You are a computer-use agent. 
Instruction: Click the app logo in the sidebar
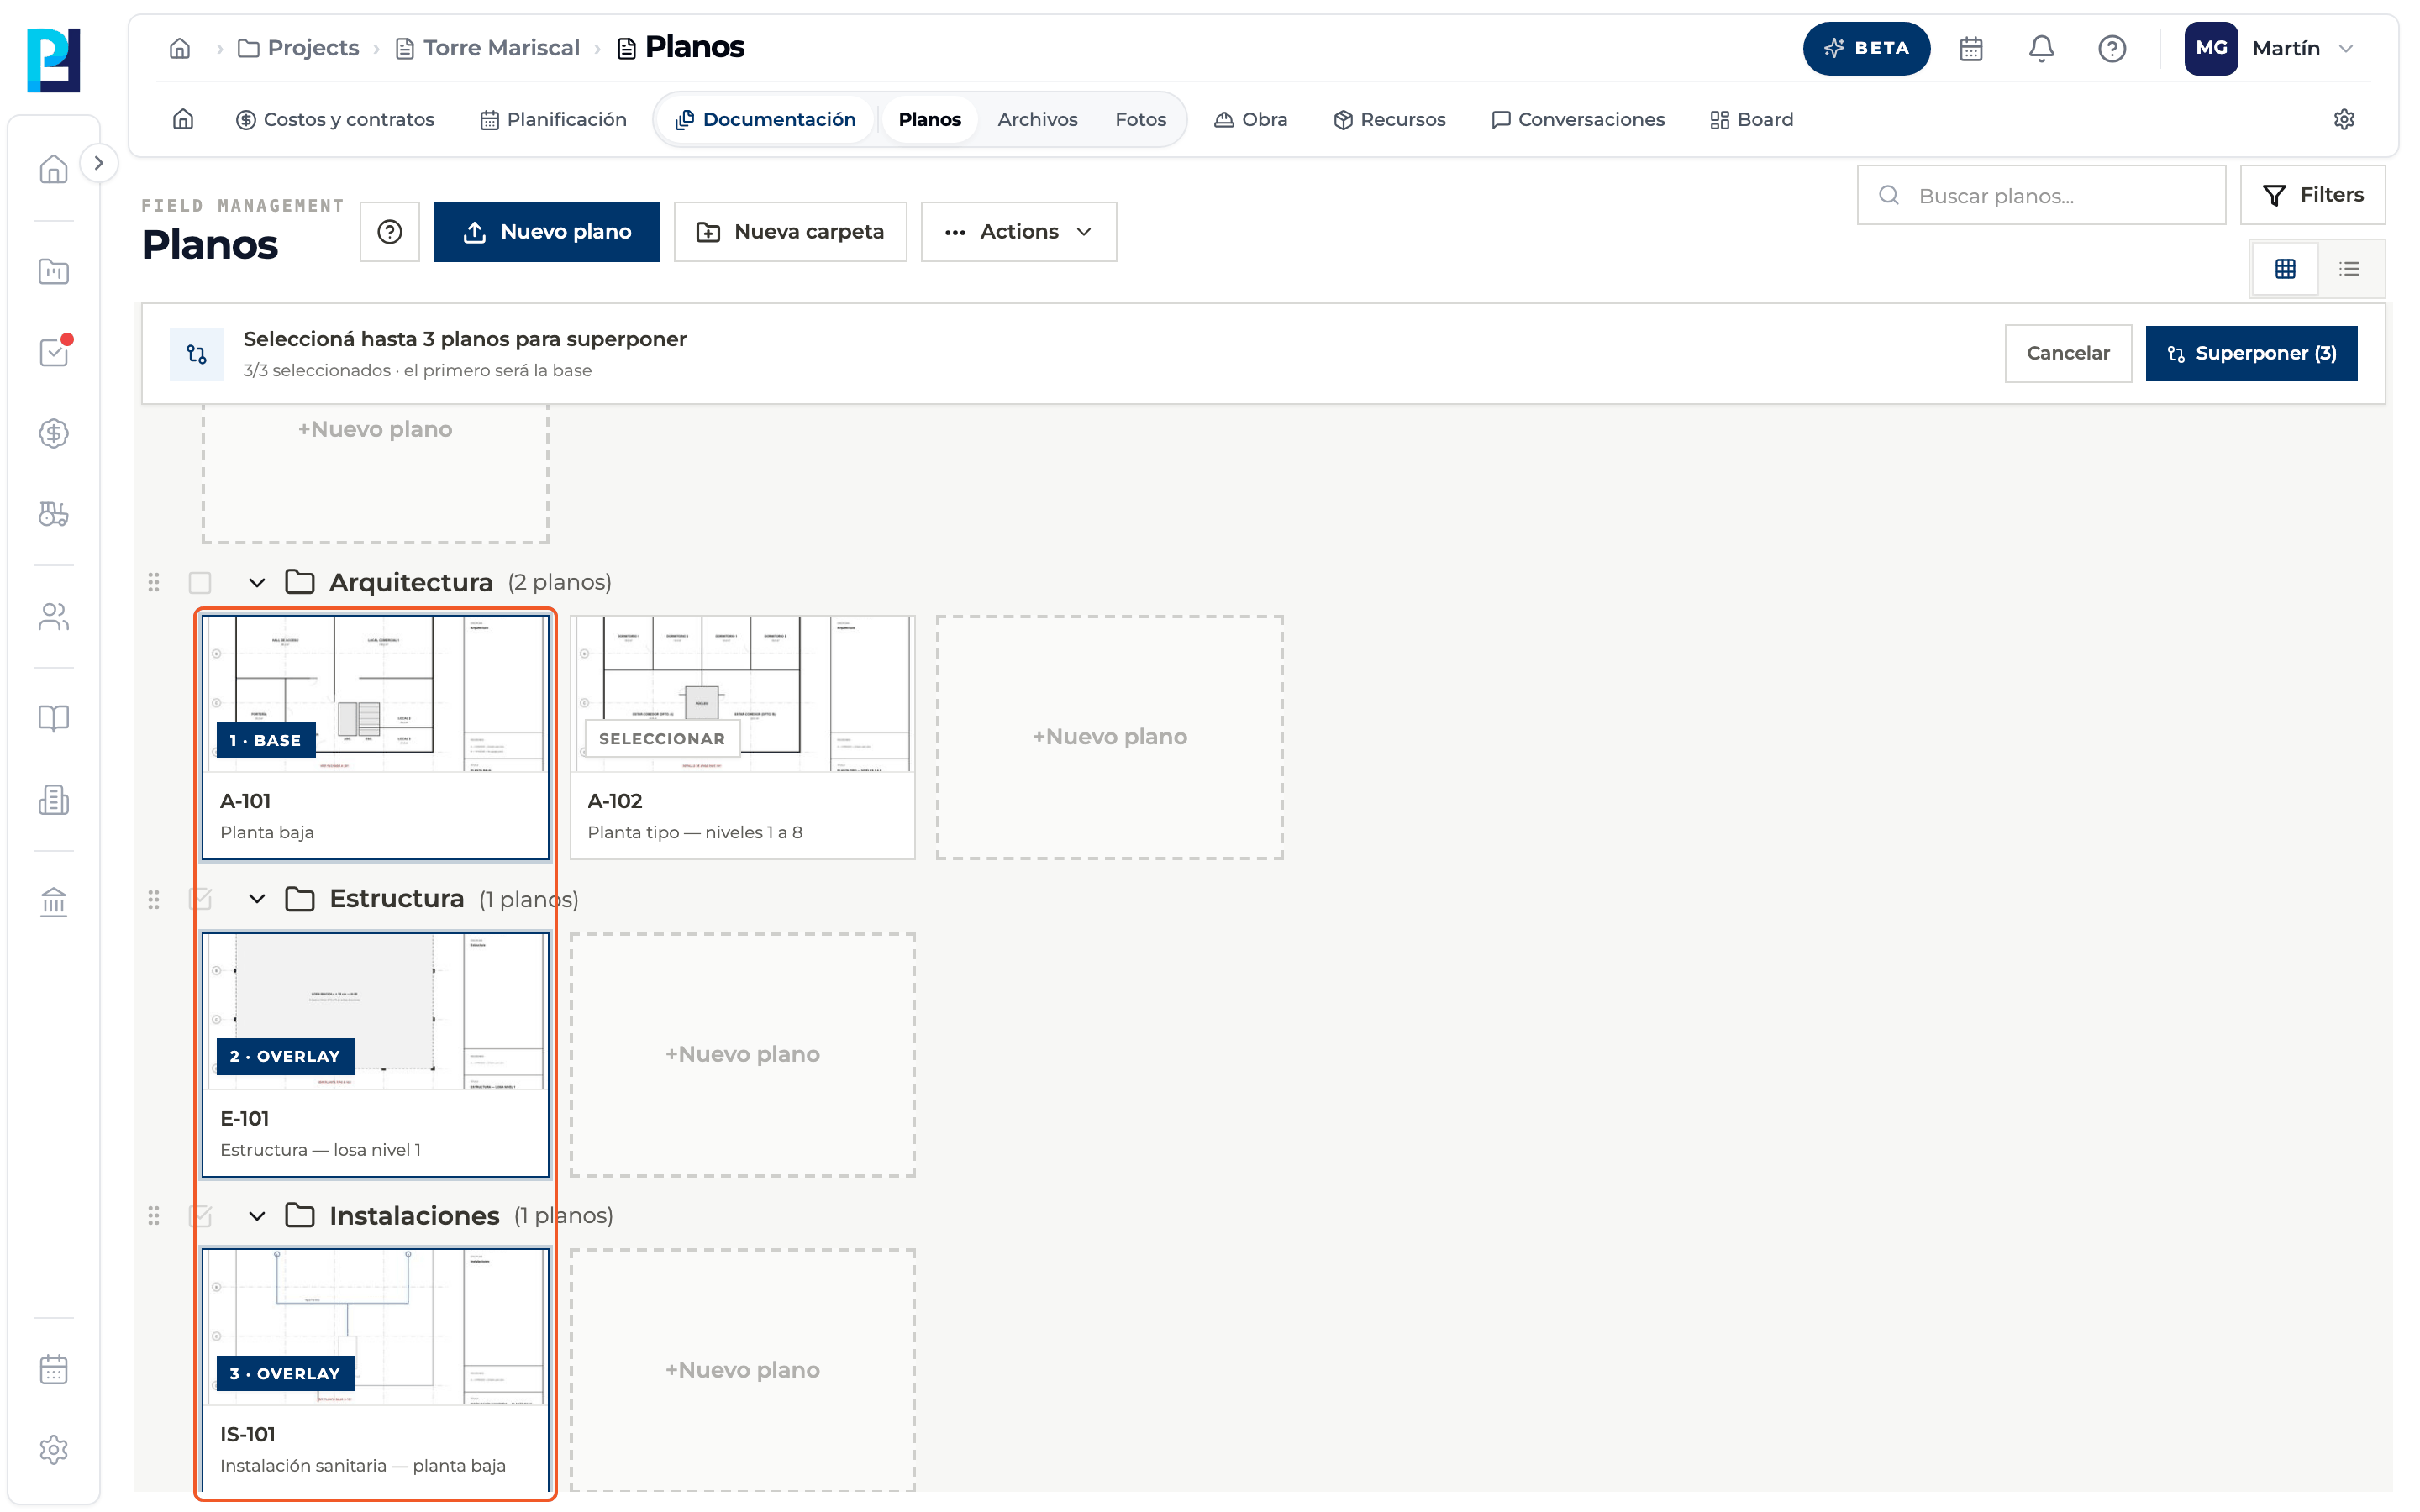(54, 59)
